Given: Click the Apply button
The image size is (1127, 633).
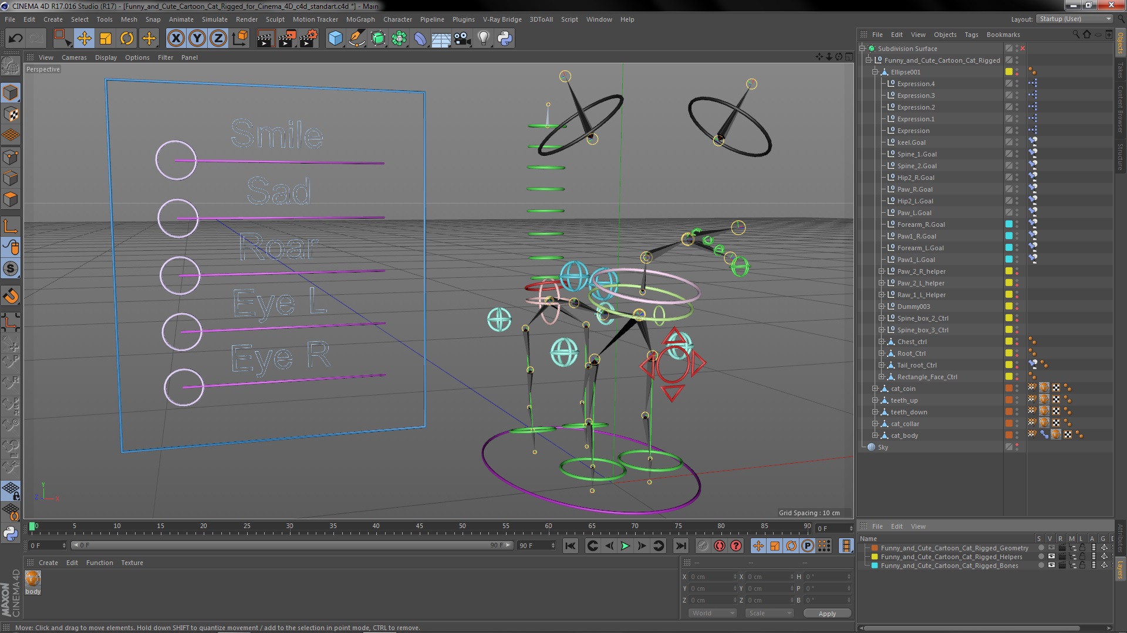Looking at the screenshot, I should pos(826,614).
